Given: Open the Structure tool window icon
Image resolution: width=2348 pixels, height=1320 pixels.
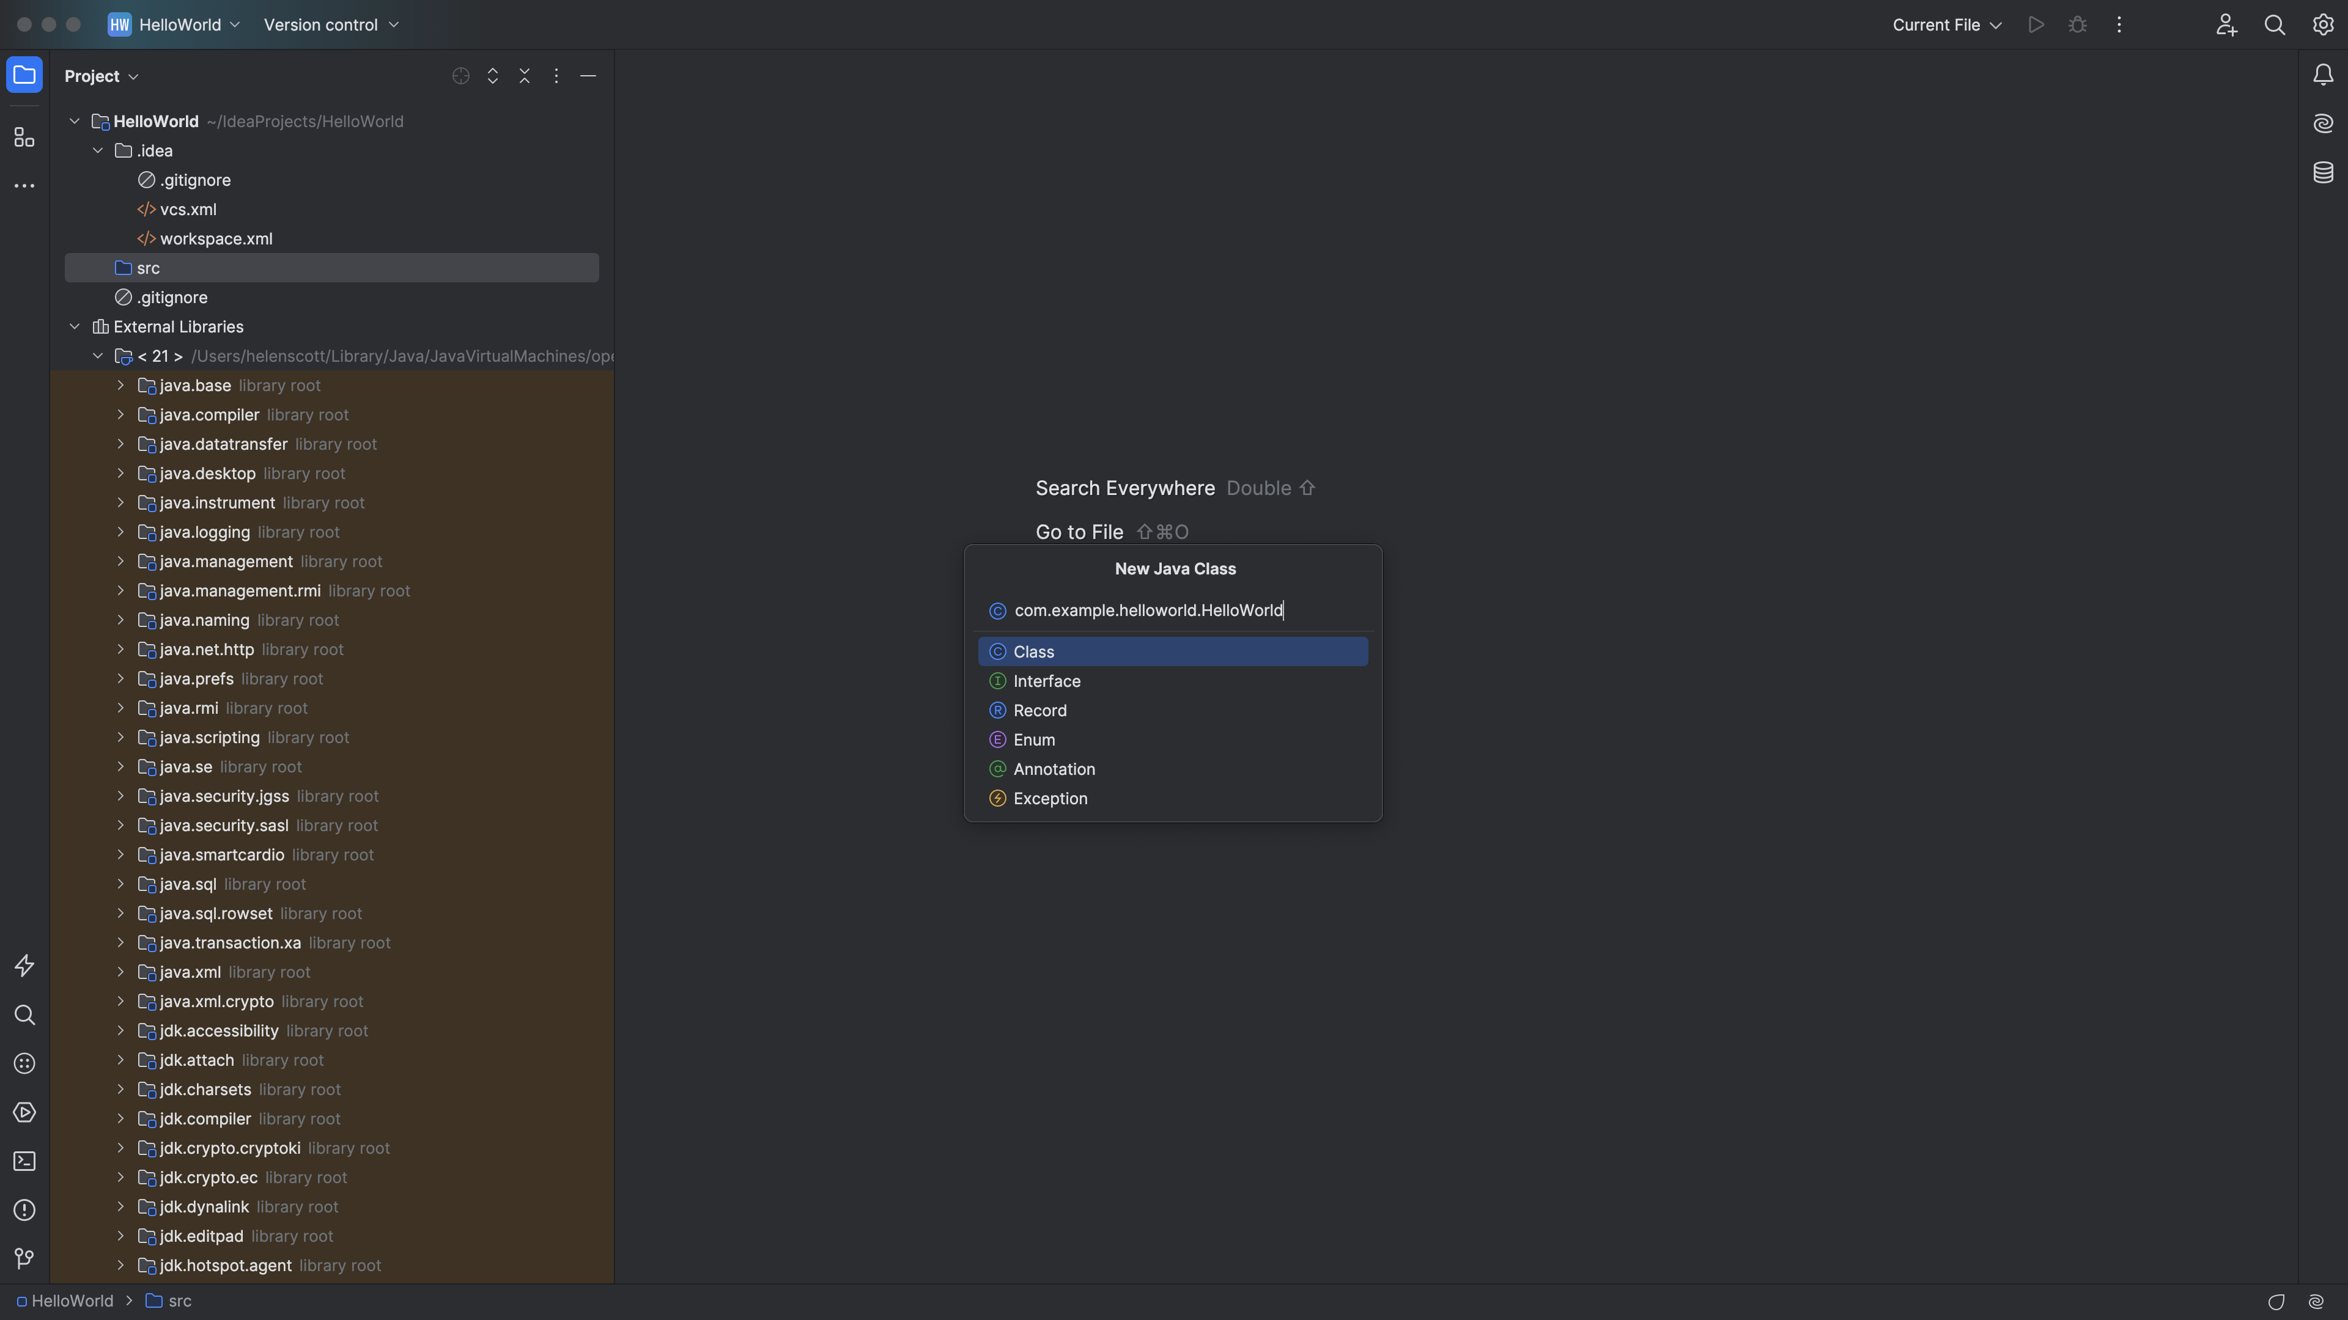Looking at the screenshot, I should pyautogui.click(x=24, y=137).
